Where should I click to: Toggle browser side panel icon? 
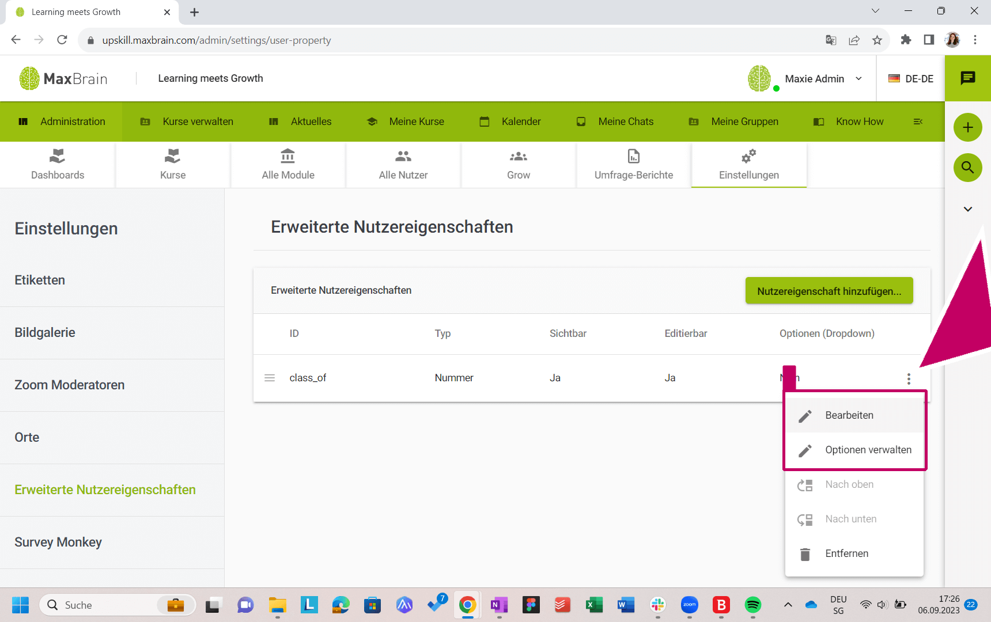(929, 40)
